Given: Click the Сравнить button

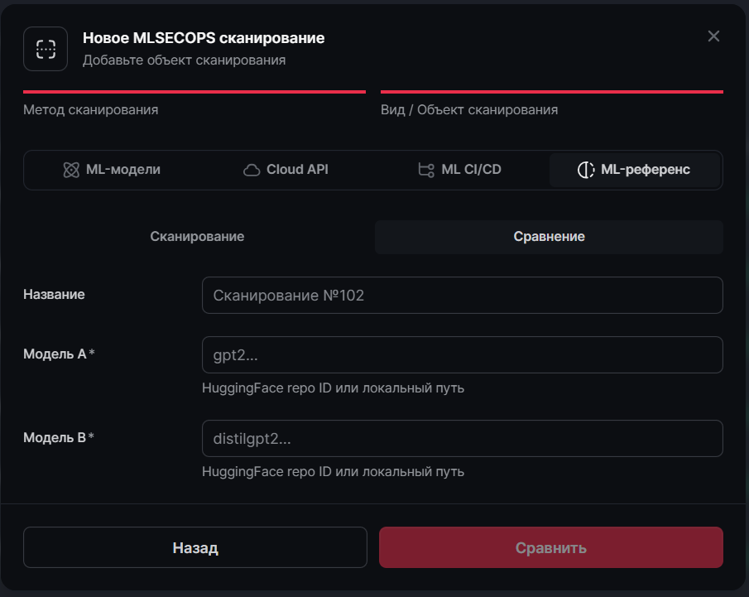Looking at the screenshot, I should click(551, 548).
